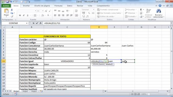Click the align left icon
This screenshot has height=97, width=173.
(55, 15)
